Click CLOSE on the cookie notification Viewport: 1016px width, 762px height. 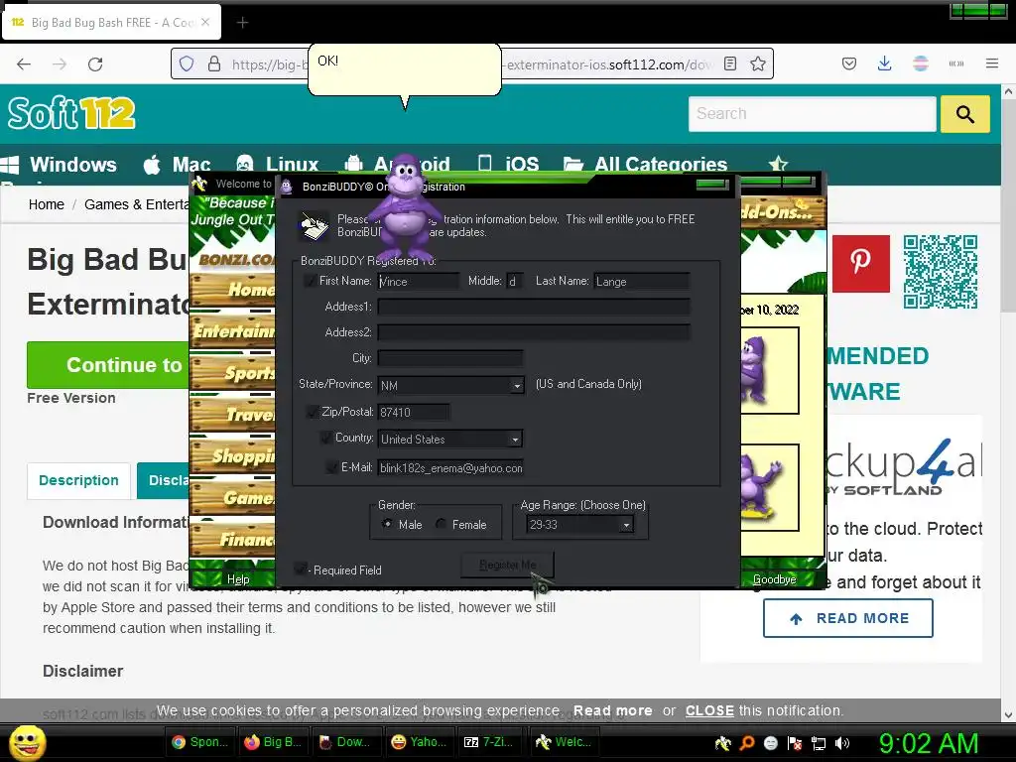point(709,710)
